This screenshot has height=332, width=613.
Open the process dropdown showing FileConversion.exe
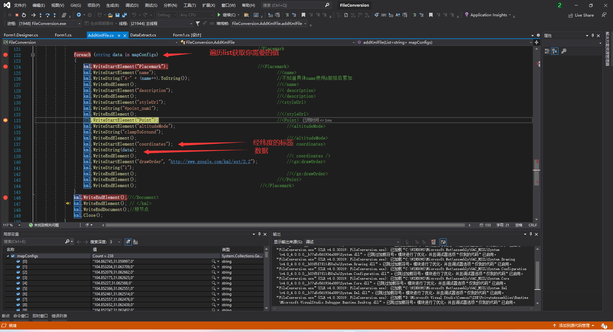tap(49, 24)
